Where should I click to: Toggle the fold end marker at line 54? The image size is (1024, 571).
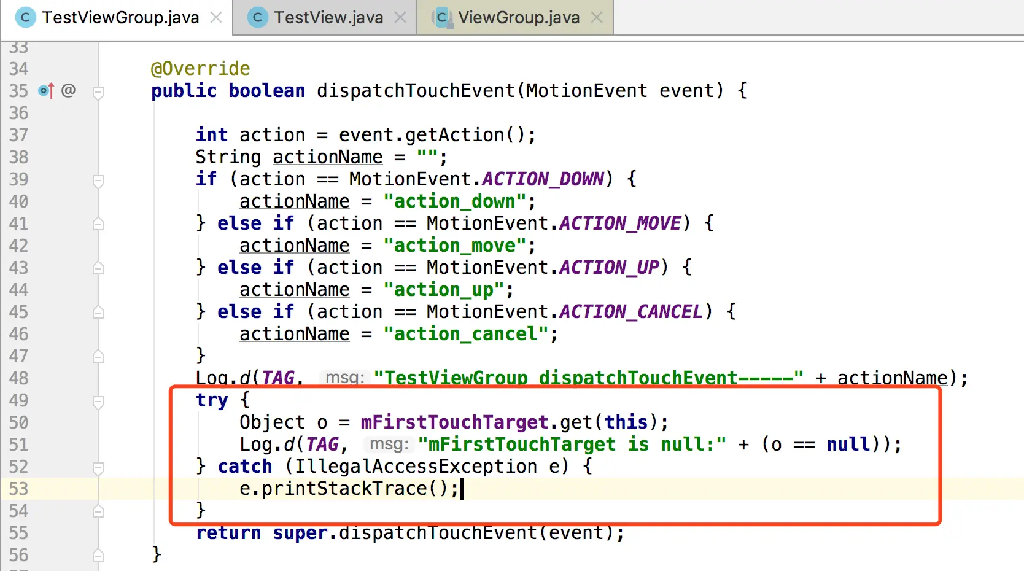(98, 511)
